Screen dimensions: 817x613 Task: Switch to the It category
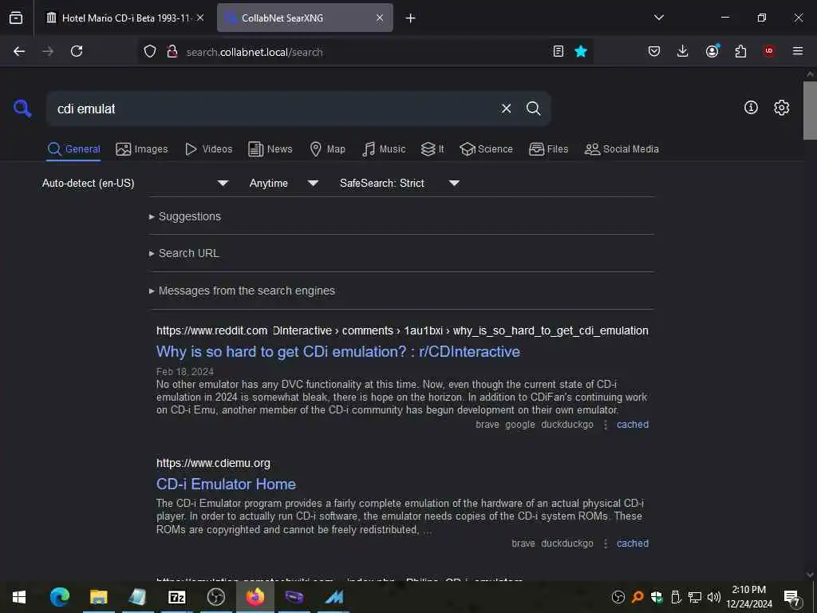coord(432,149)
